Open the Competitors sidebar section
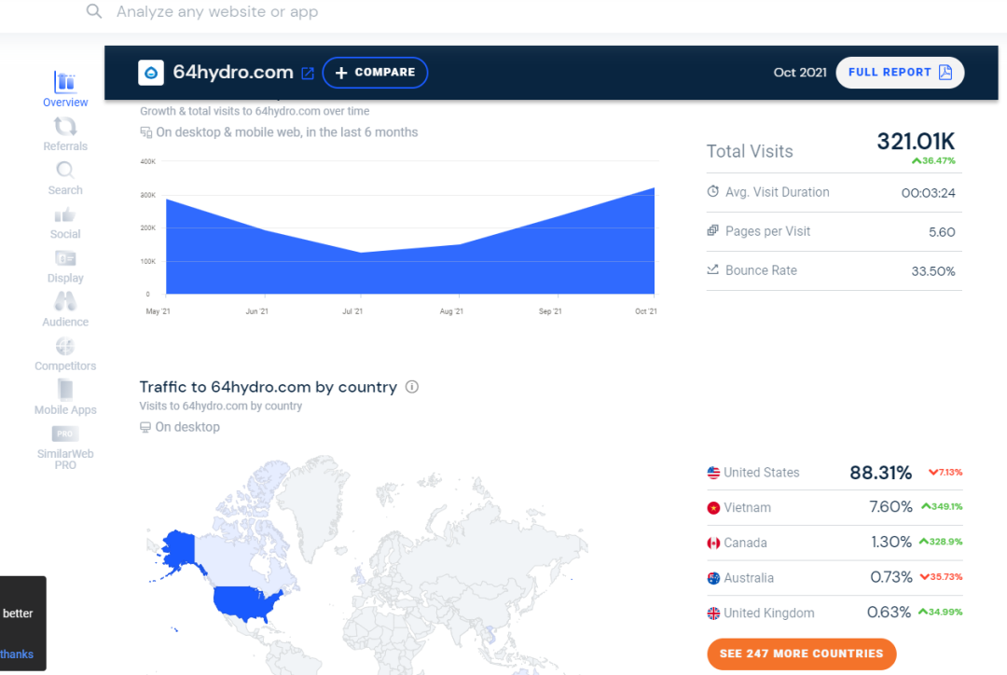 click(65, 354)
